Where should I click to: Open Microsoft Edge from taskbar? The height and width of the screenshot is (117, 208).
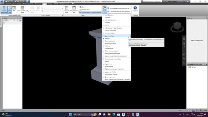pyautogui.click(x=114, y=114)
